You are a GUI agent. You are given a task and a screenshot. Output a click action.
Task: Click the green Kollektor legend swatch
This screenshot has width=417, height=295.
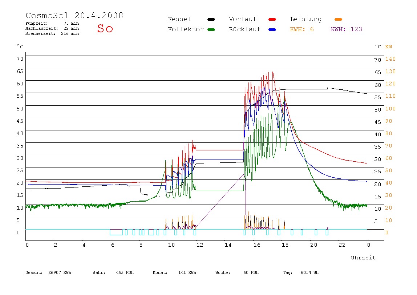(x=211, y=29)
